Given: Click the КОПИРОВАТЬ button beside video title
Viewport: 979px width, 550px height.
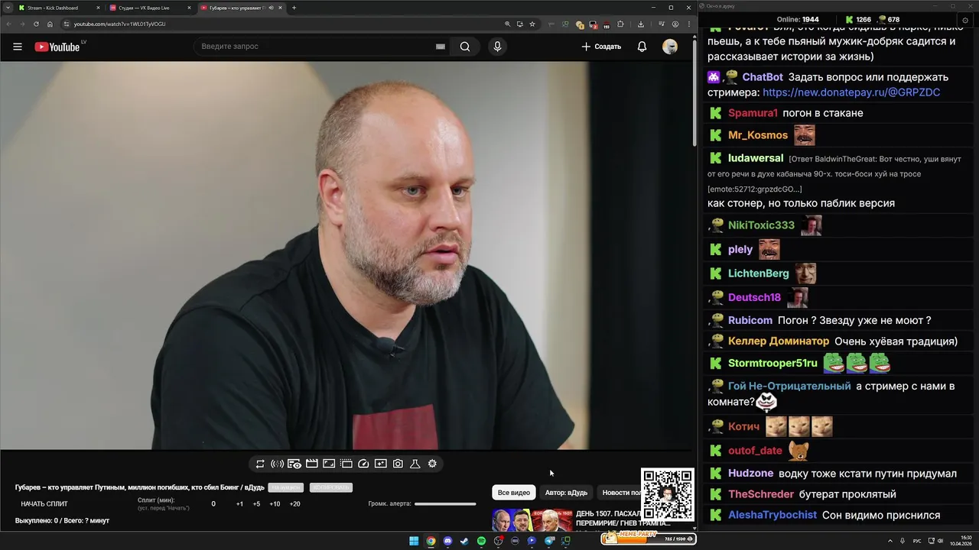Looking at the screenshot, I should tap(330, 487).
